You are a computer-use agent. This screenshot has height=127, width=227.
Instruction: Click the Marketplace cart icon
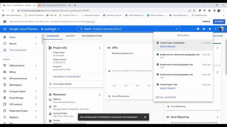click(5, 85)
